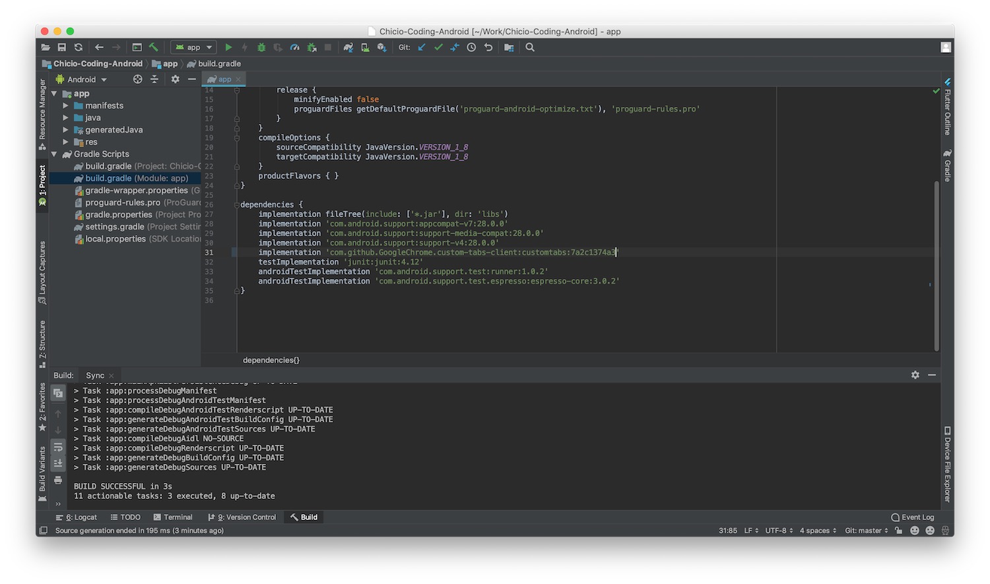The height and width of the screenshot is (584, 990).
Task: Navigate back with the left arrow icon
Action: (x=99, y=48)
